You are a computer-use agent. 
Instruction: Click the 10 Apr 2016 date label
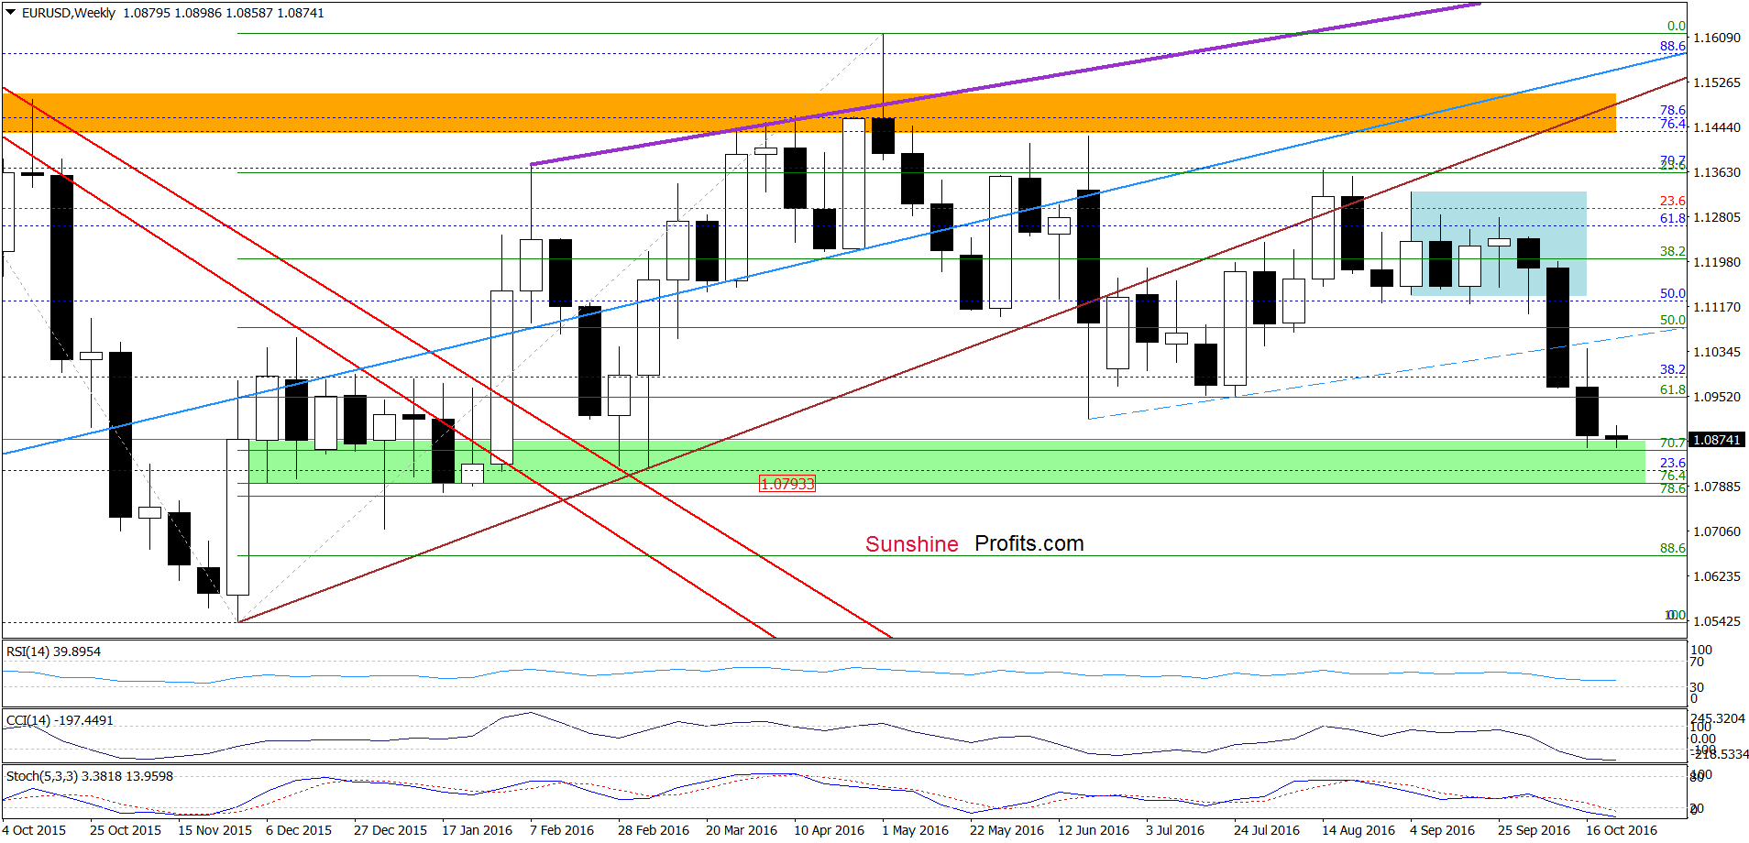point(829,830)
